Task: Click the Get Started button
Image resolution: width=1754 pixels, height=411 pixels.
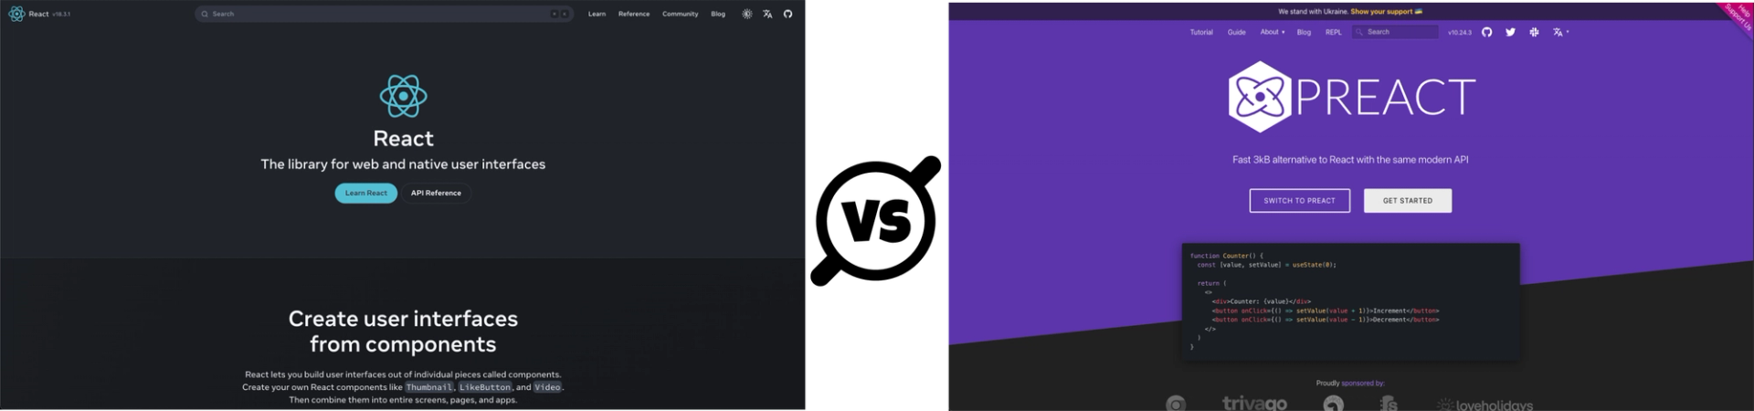Action: pyautogui.click(x=1407, y=200)
